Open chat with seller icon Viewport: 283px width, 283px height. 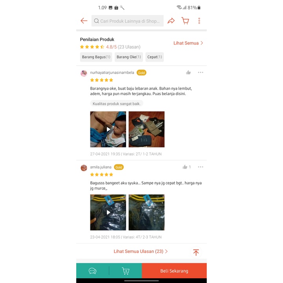pyautogui.click(x=92, y=271)
